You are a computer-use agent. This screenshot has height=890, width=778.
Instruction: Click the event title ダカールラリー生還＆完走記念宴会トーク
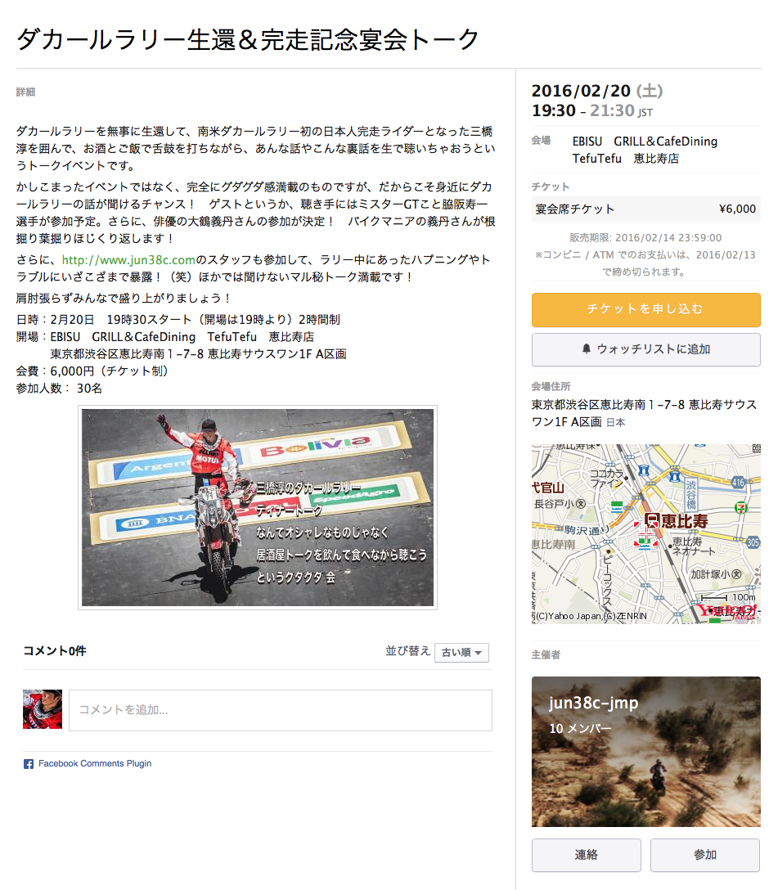point(248,40)
